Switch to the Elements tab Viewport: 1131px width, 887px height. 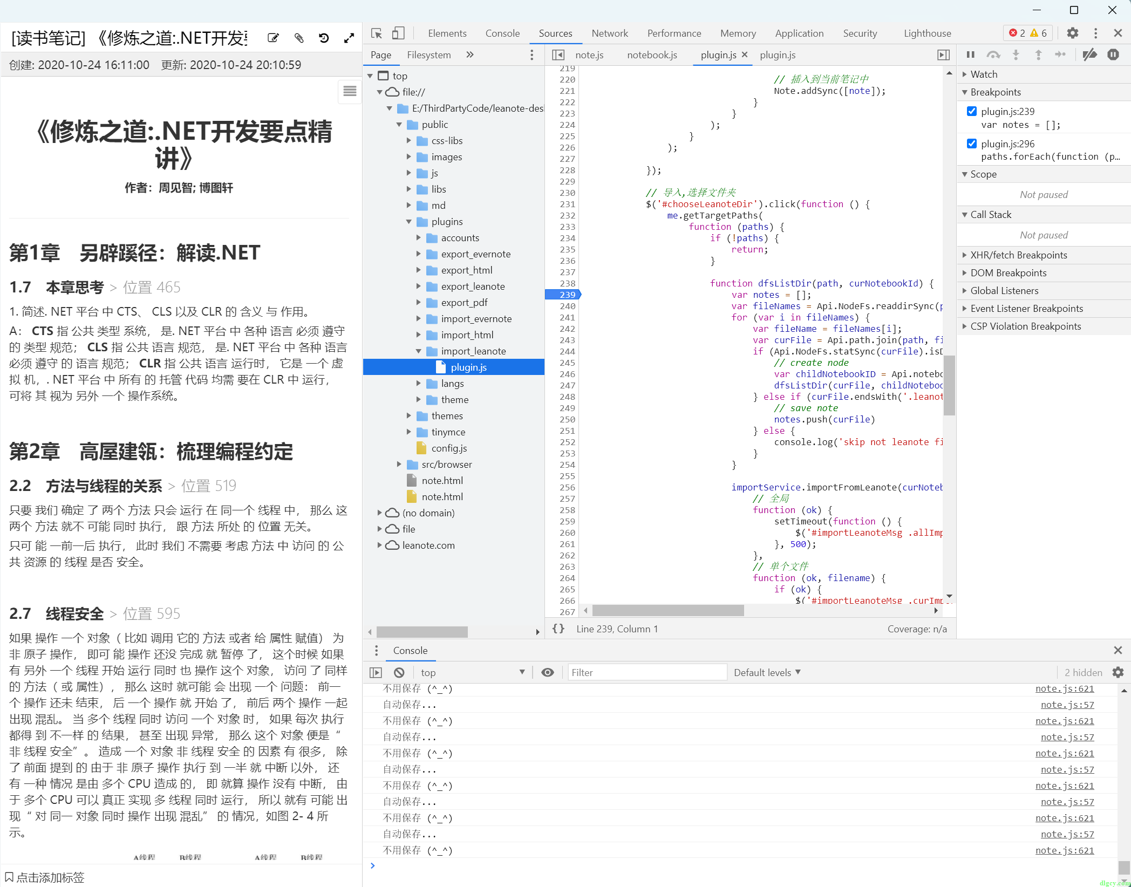pos(447,33)
